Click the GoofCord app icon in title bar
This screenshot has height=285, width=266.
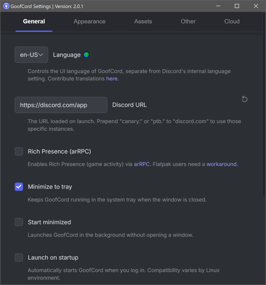[x=6, y=6]
